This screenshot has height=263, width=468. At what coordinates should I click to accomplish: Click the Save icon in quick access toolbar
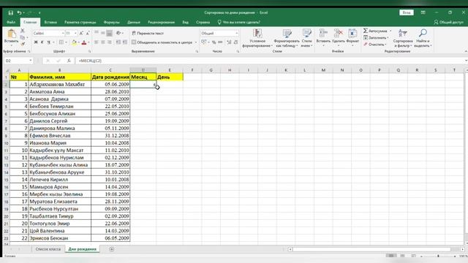11,13
